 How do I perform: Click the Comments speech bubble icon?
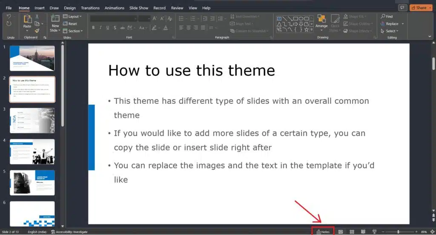point(402,8)
